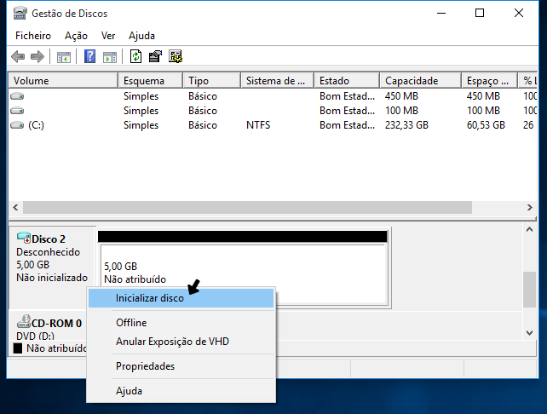547x414 pixels.
Task: Click the 232,33 GB capacity cell
Action: 406,125
